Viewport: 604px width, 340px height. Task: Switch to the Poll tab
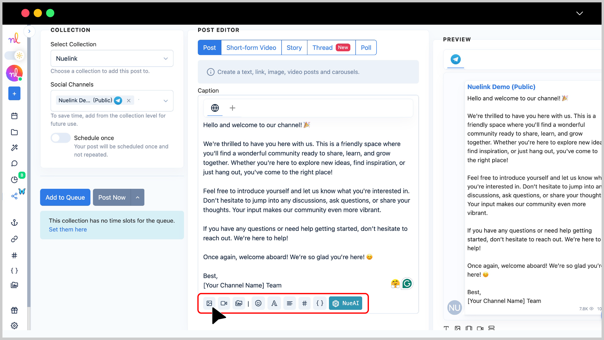click(x=366, y=48)
